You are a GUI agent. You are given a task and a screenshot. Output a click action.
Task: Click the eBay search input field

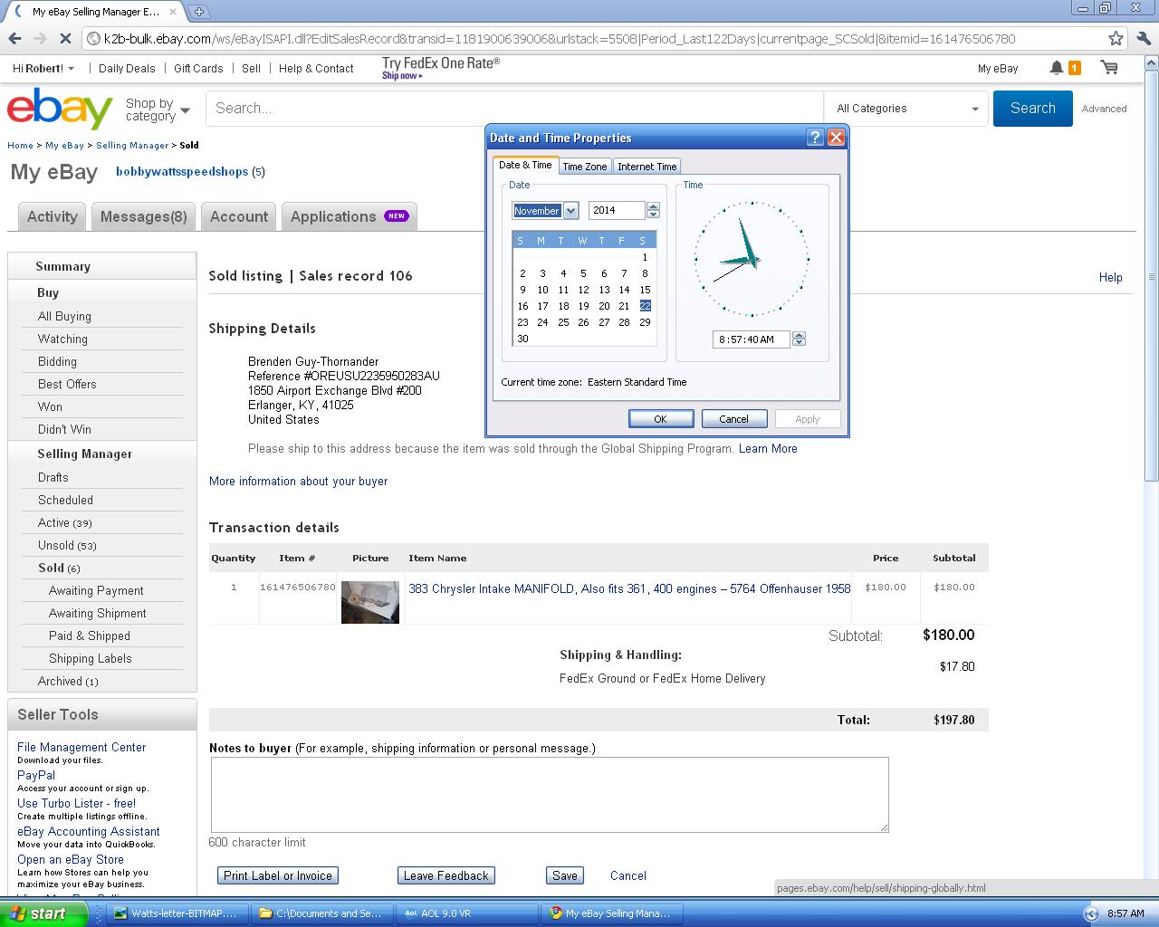tap(514, 109)
